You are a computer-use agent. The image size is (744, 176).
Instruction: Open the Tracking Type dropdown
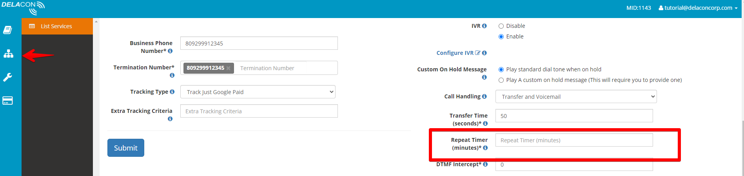tap(258, 92)
